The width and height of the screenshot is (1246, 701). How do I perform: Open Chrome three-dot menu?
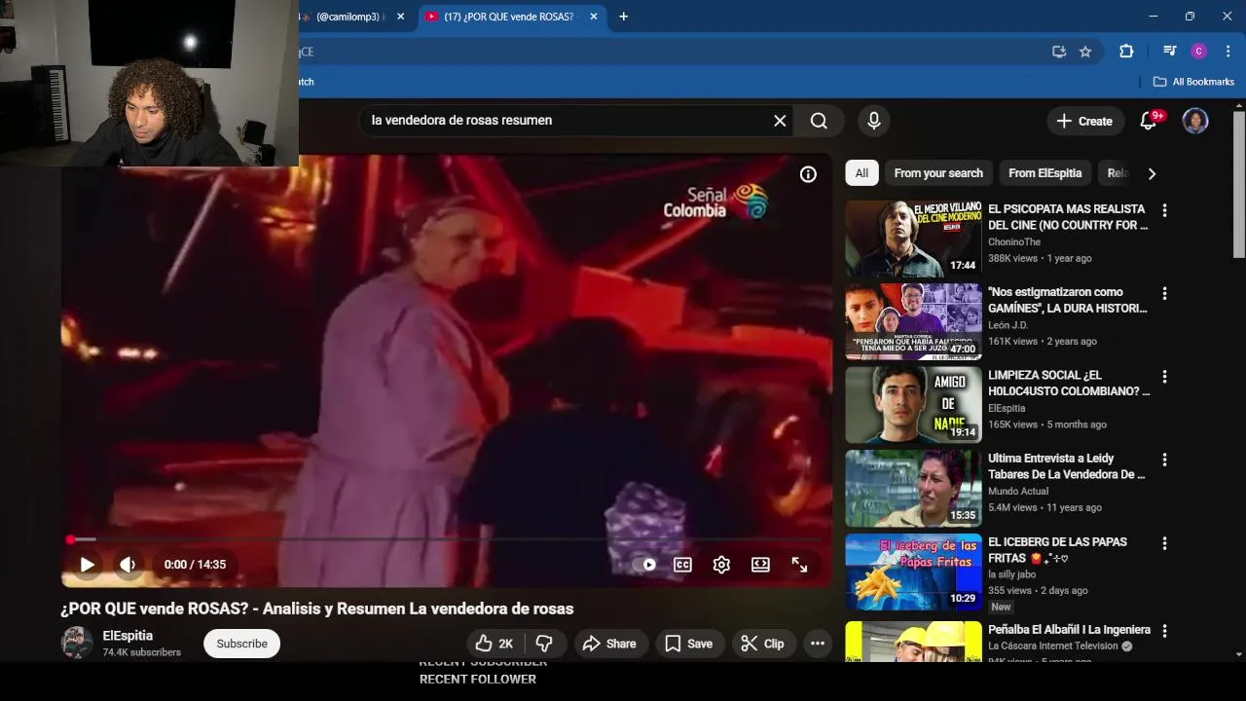coord(1228,52)
